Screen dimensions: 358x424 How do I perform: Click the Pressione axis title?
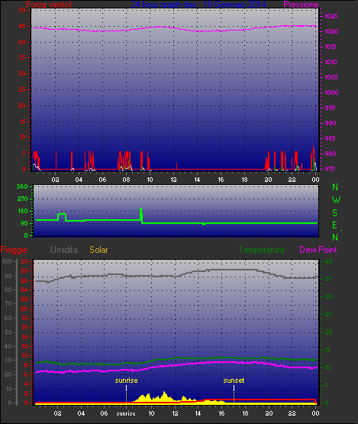pos(301,5)
